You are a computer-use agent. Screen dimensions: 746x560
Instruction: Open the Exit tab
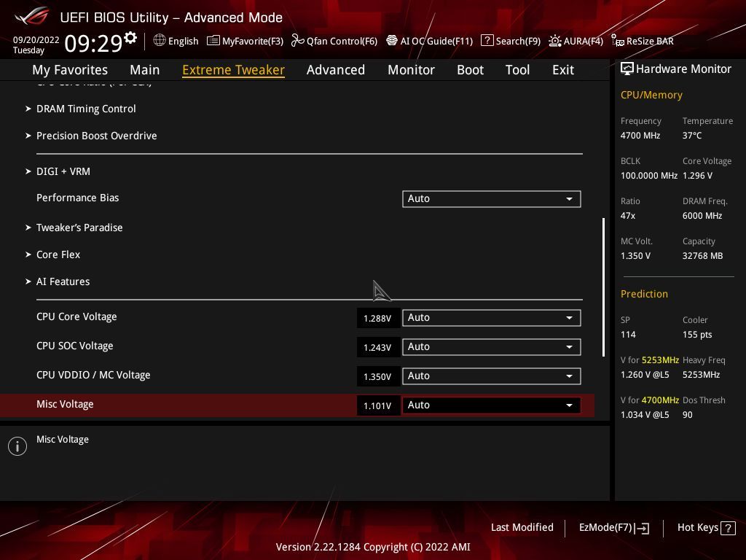pos(563,69)
